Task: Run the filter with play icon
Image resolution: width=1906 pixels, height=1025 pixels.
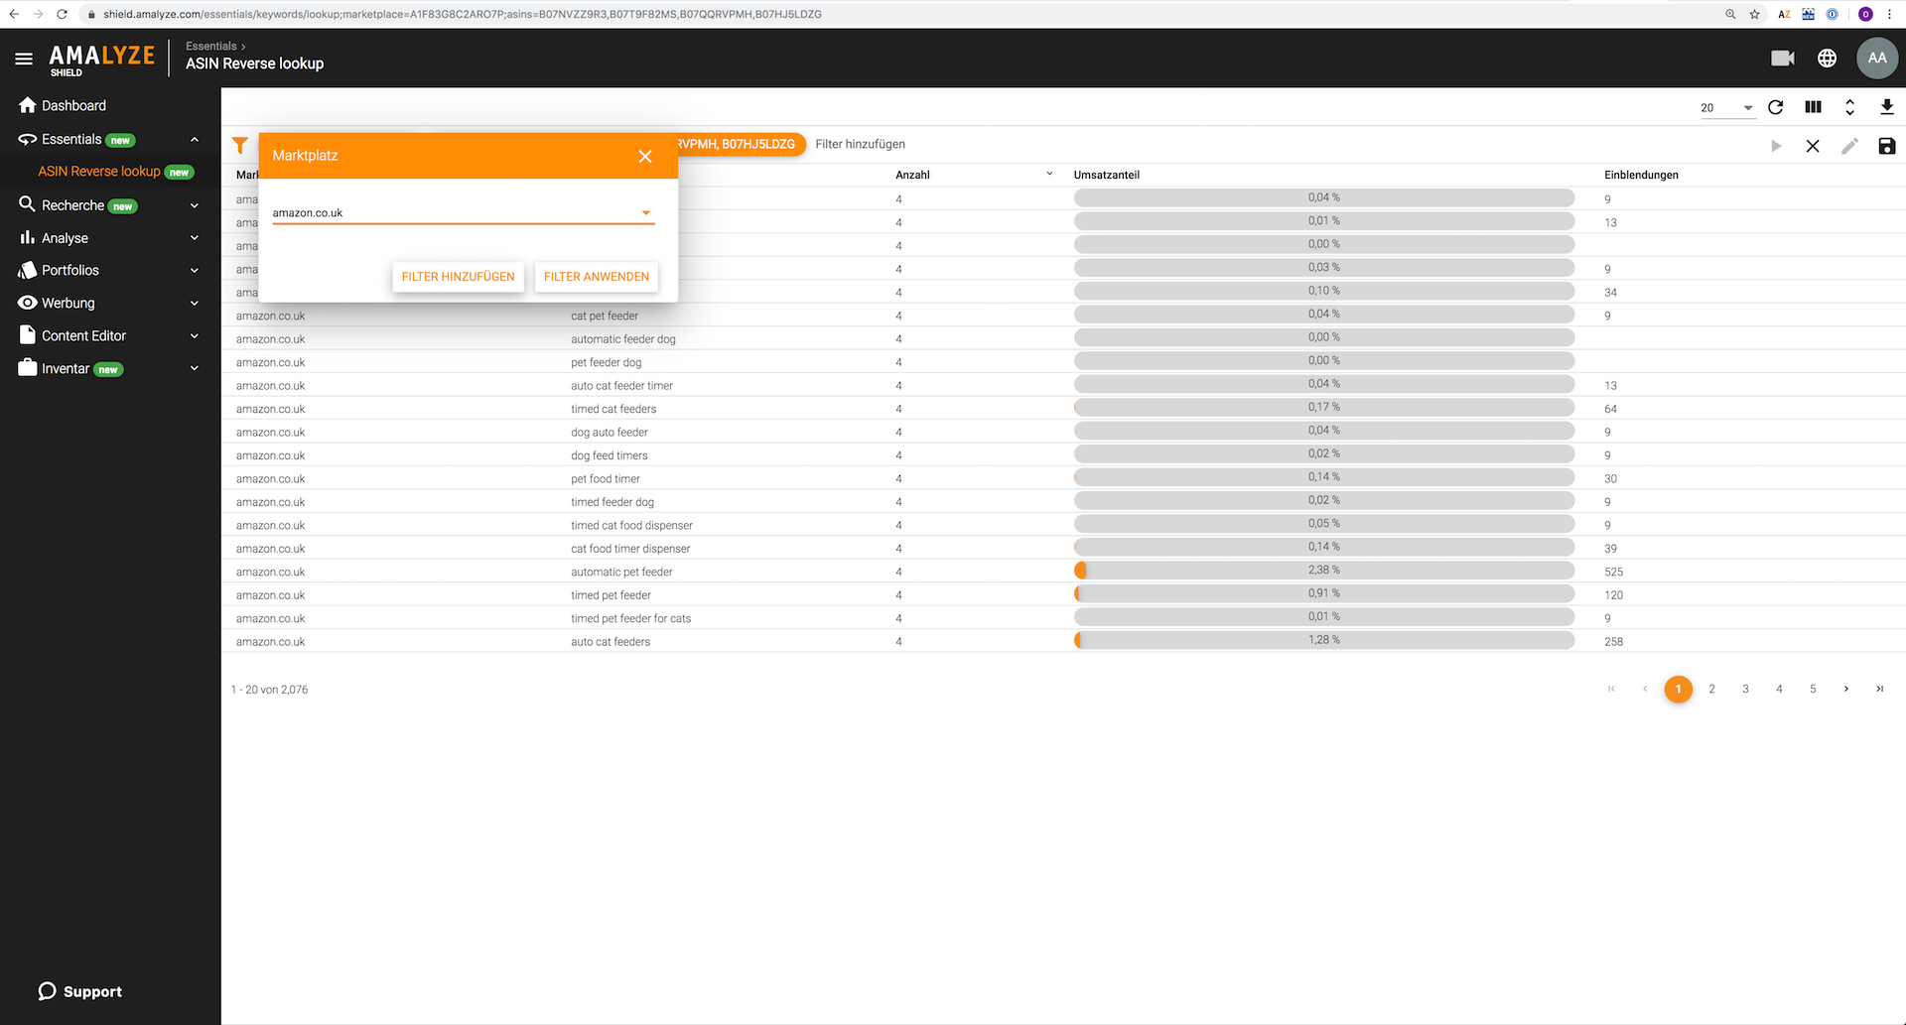Action: 1776,146
